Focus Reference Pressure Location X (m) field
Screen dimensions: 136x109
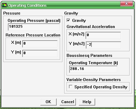click(x=40, y=44)
